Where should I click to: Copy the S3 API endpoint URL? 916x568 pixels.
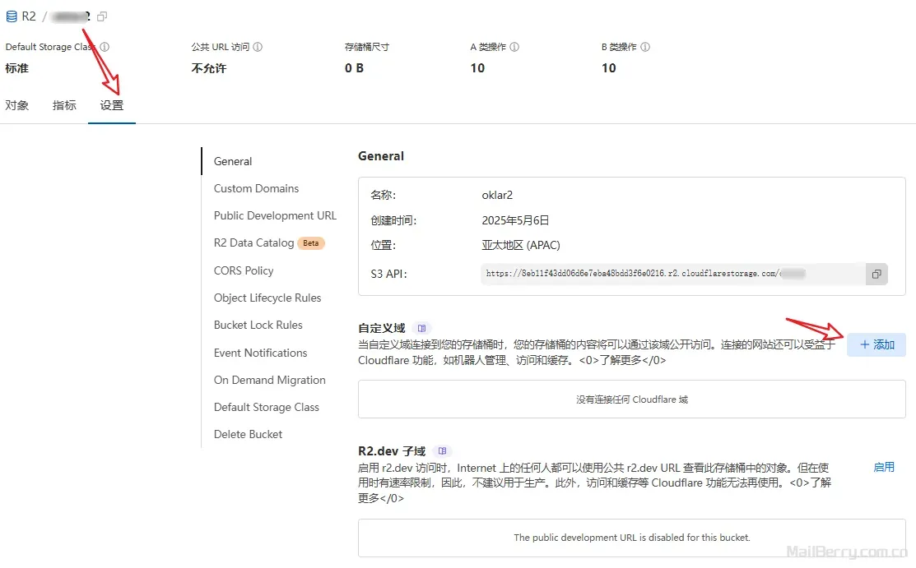pos(876,274)
